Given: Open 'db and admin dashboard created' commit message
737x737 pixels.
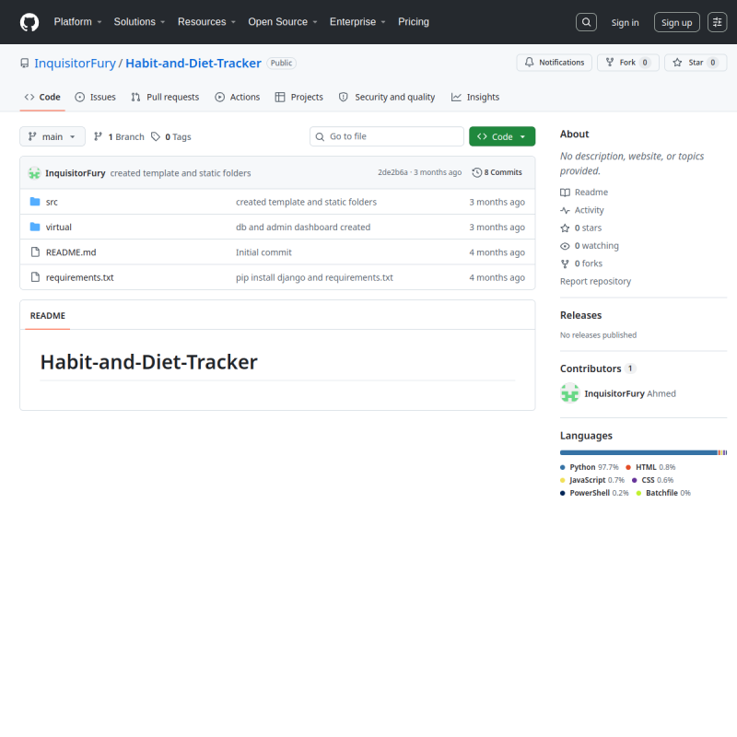Looking at the screenshot, I should click(303, 228).
